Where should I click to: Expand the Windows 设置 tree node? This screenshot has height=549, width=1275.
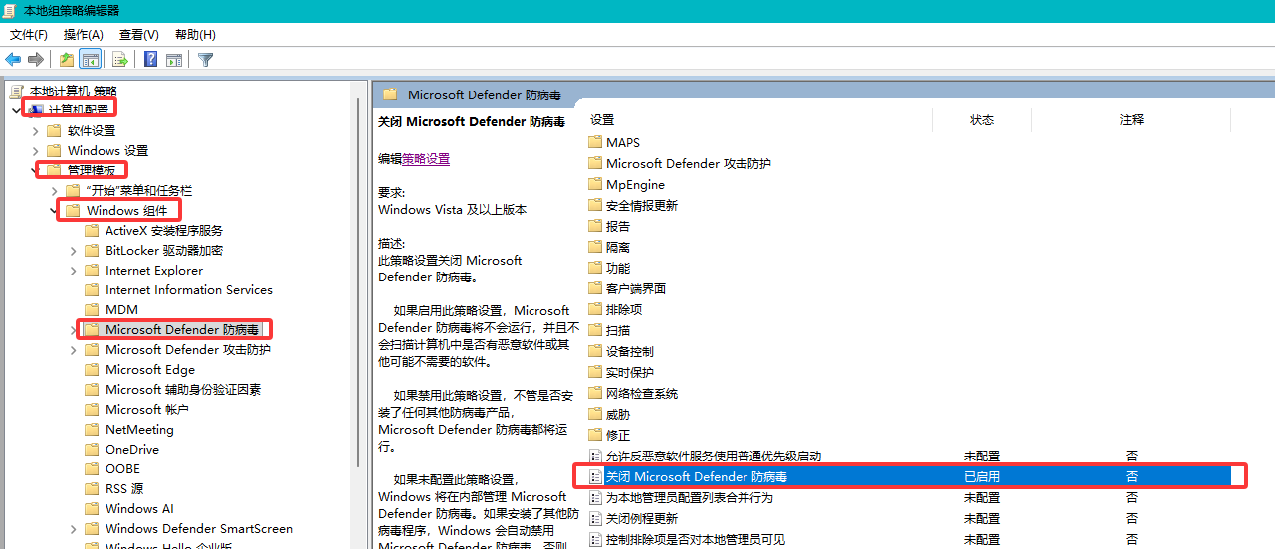(36, 150)
